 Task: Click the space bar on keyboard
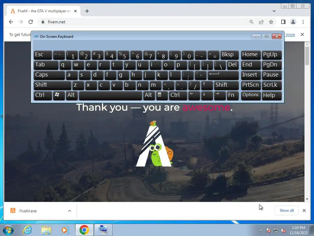pyautogui.click(x=110, y=96)
